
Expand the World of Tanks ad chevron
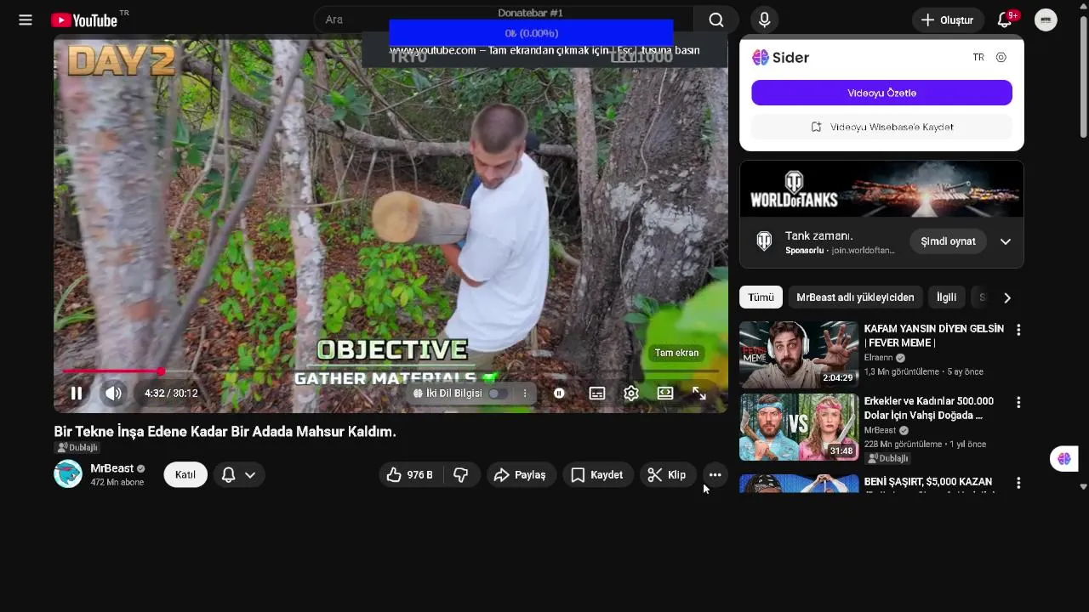pyautogui.click(x=1006, y=241)
